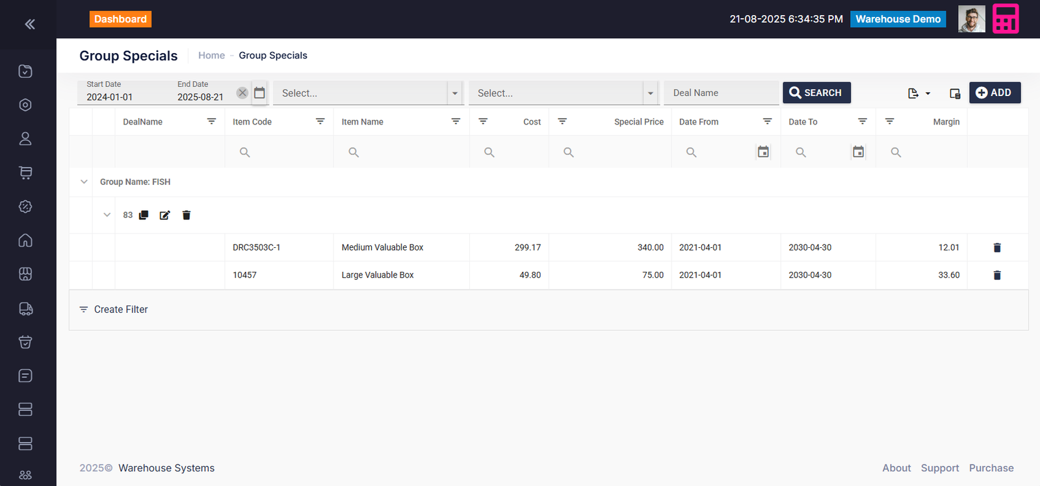Click the pink calculator icon
1040x486 pixels.
1005,19
